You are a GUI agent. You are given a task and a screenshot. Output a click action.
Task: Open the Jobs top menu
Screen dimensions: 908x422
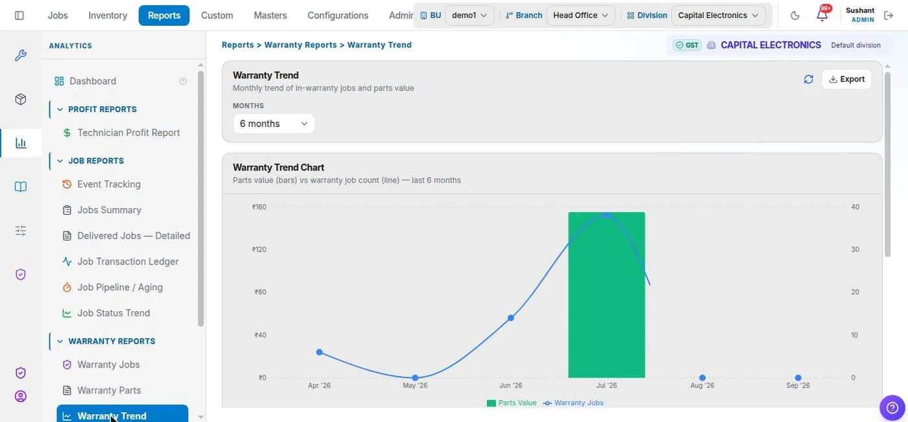pos(58,16)
